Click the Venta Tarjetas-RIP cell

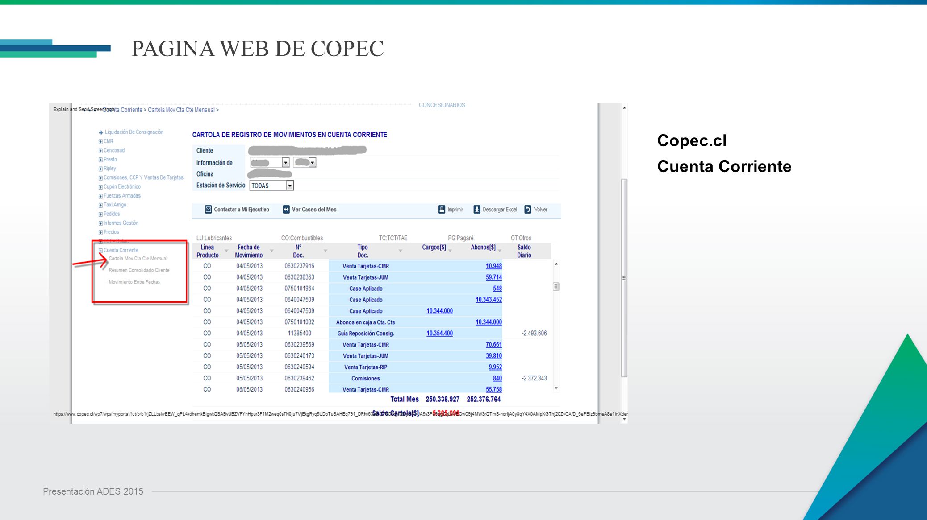[366, 367]
